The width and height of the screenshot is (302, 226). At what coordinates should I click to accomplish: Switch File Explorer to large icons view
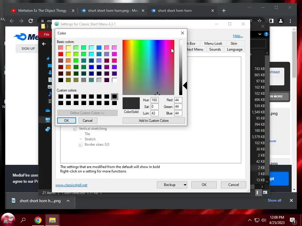tap(265, 192)
